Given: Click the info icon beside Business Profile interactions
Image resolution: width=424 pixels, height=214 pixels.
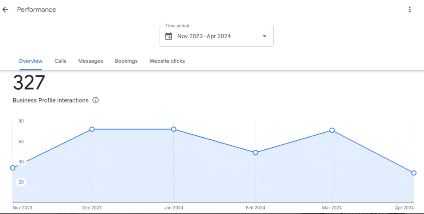Looking at the screenshot, I should point(96,100).
